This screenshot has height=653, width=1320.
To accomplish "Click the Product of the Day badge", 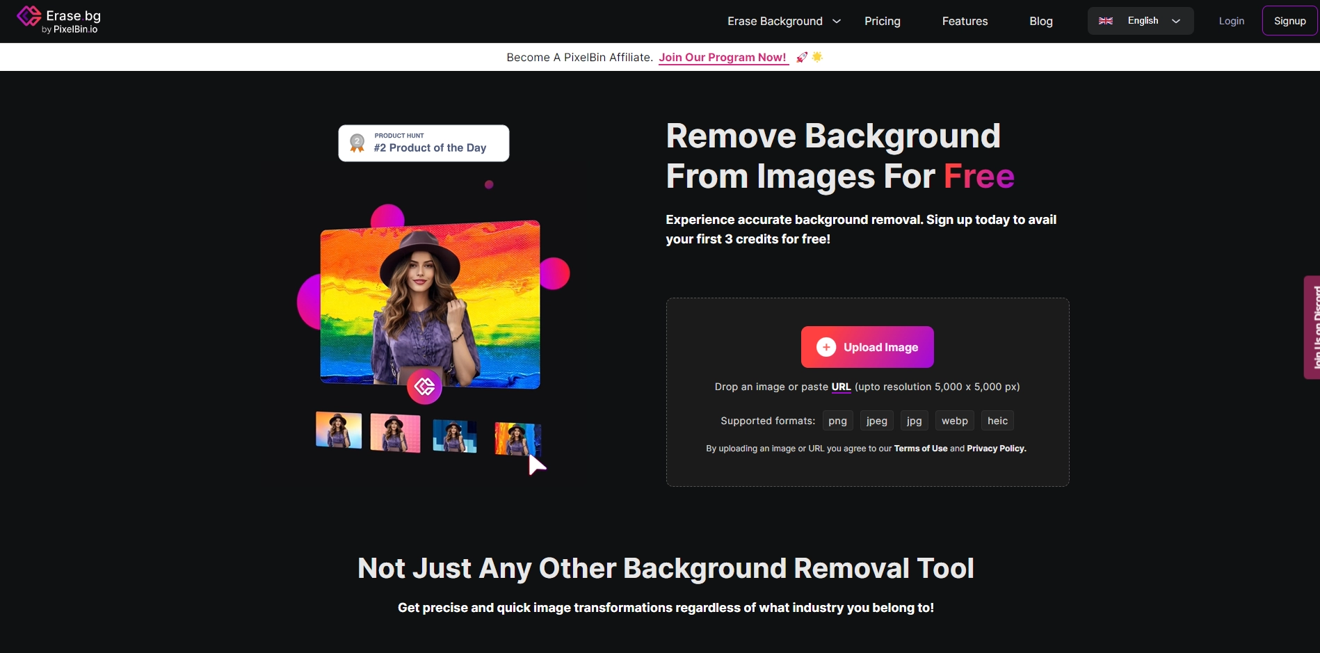I will [x=424, y=143].
